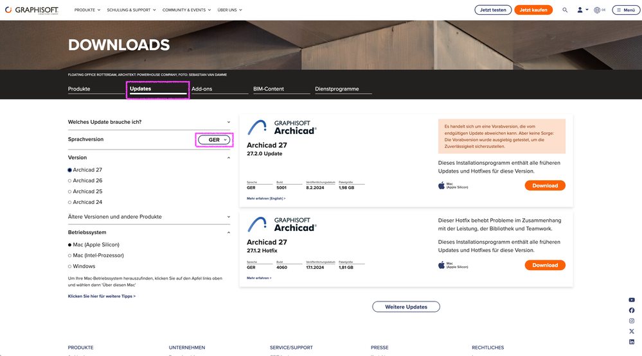Open the X social icon
This screenshot has height=356, width=642.
632,331
